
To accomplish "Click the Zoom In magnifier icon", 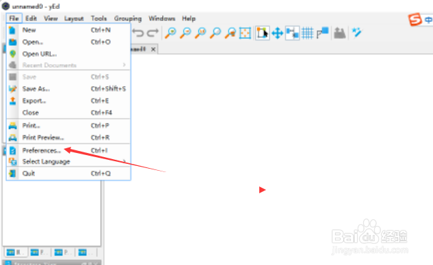I will [x=170, y=33].
